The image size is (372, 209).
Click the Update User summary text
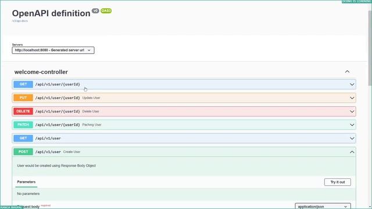[x=91, y=98]
